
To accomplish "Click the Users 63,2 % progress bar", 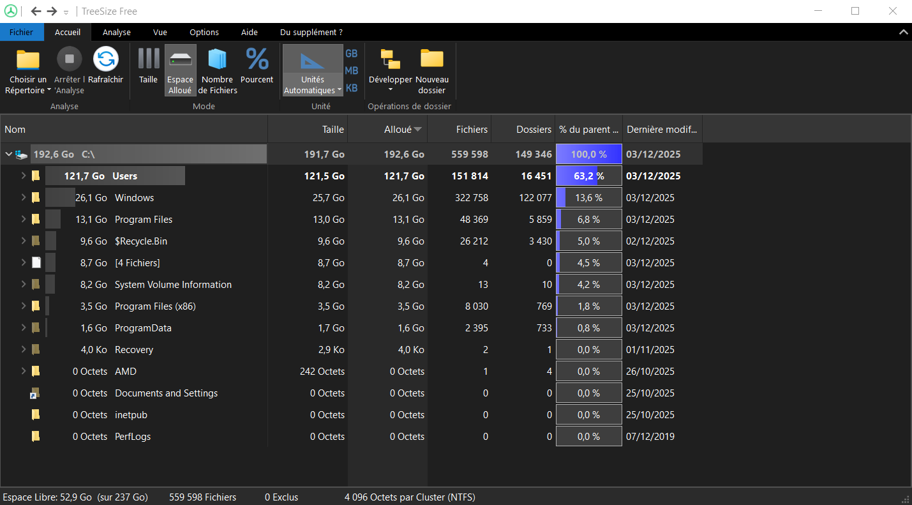I will pyautogui.click(x=588, y=176).
